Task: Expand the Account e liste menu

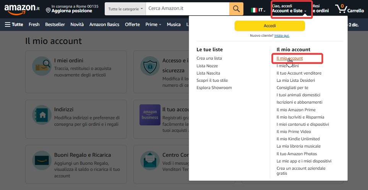Action: point(289,11)
